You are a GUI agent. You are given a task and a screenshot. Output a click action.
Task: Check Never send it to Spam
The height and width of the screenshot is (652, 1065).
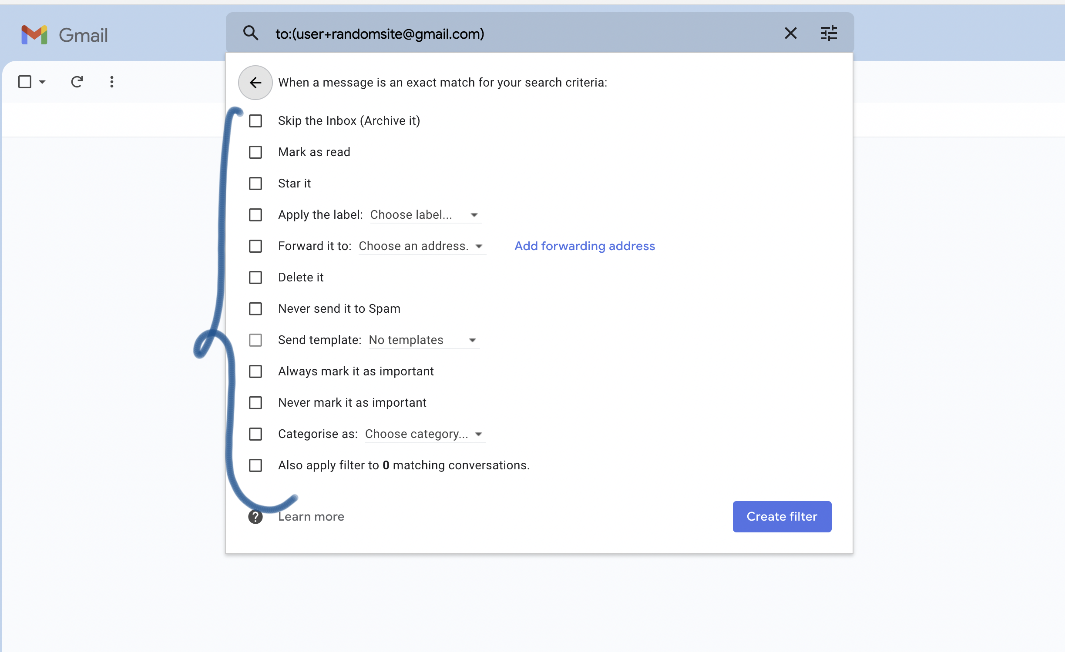coord(255,309)
